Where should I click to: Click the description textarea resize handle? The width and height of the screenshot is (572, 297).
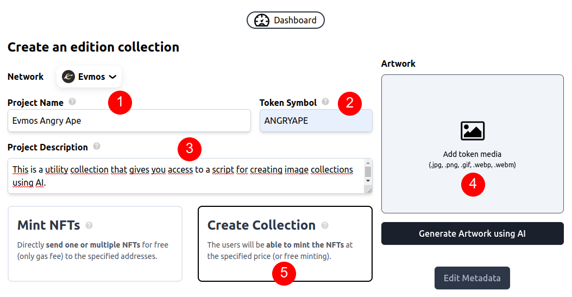click(x=369, y=190)
